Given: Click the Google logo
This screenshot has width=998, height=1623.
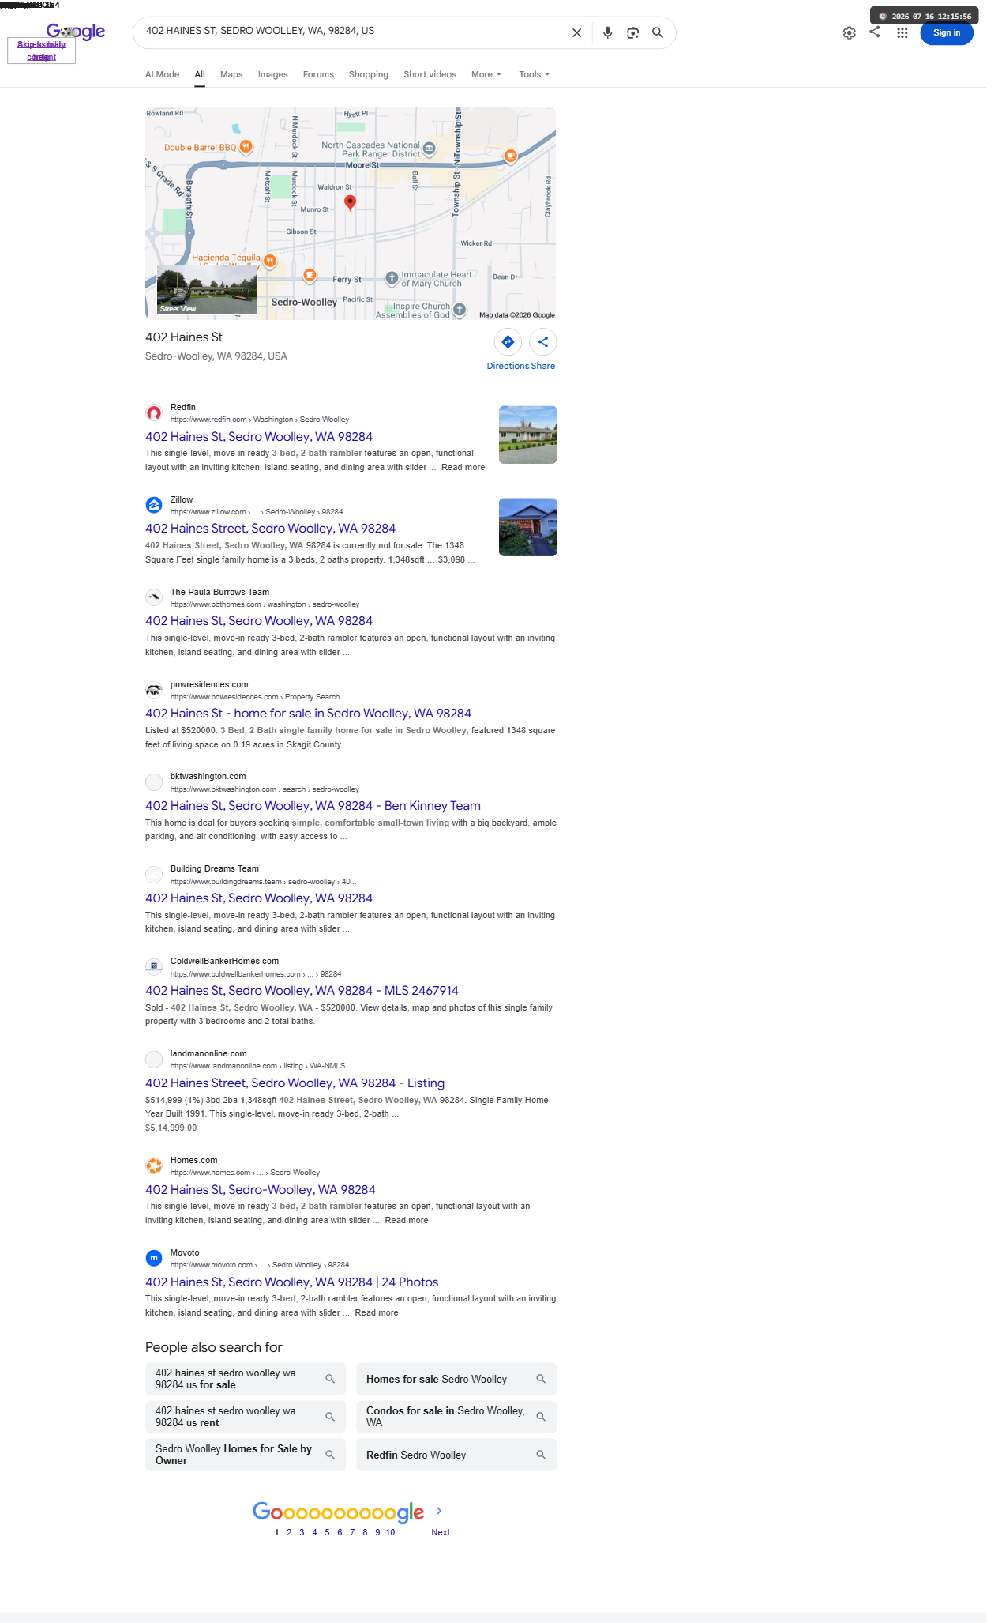Looking at the screenshot, I should (x=76, y=32).
